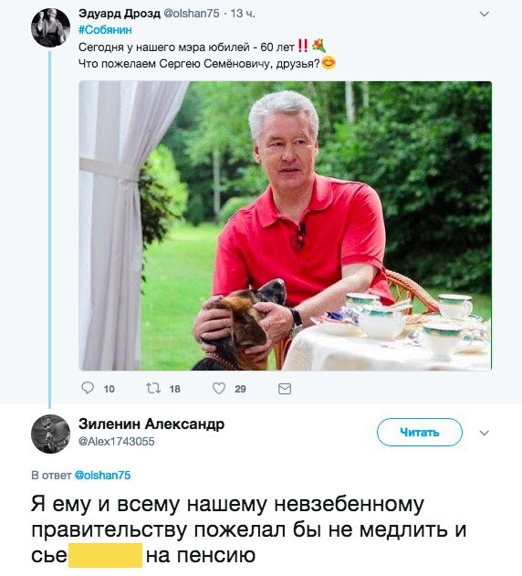Open Зиленин Александр profile avatar
The height and width of the screenshot is (576, 522).
pos(51,434)
